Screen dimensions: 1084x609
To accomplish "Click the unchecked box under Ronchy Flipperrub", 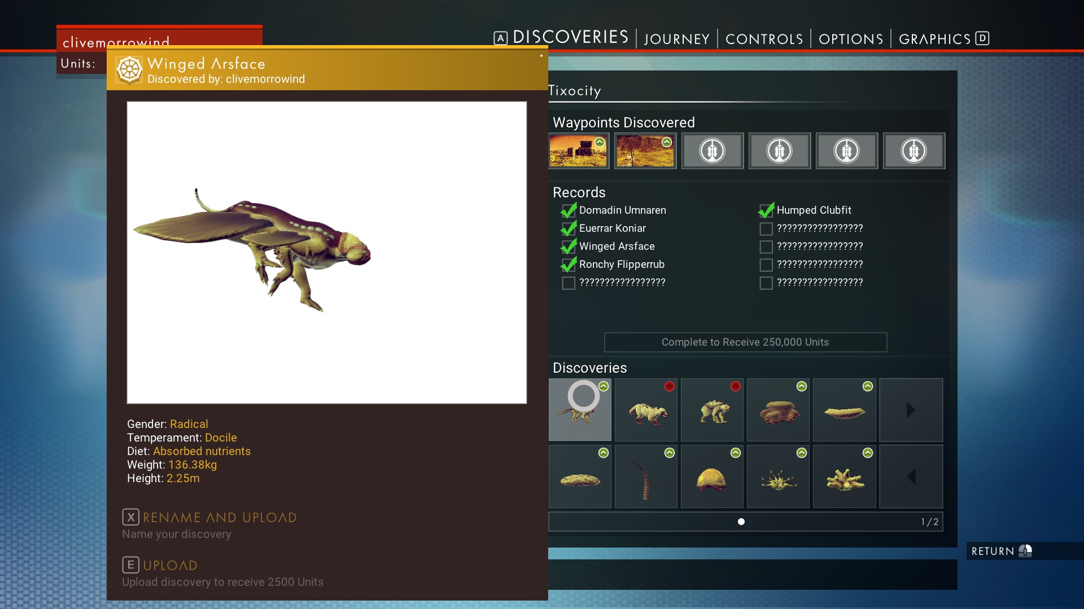I will (x=569, y=283).
